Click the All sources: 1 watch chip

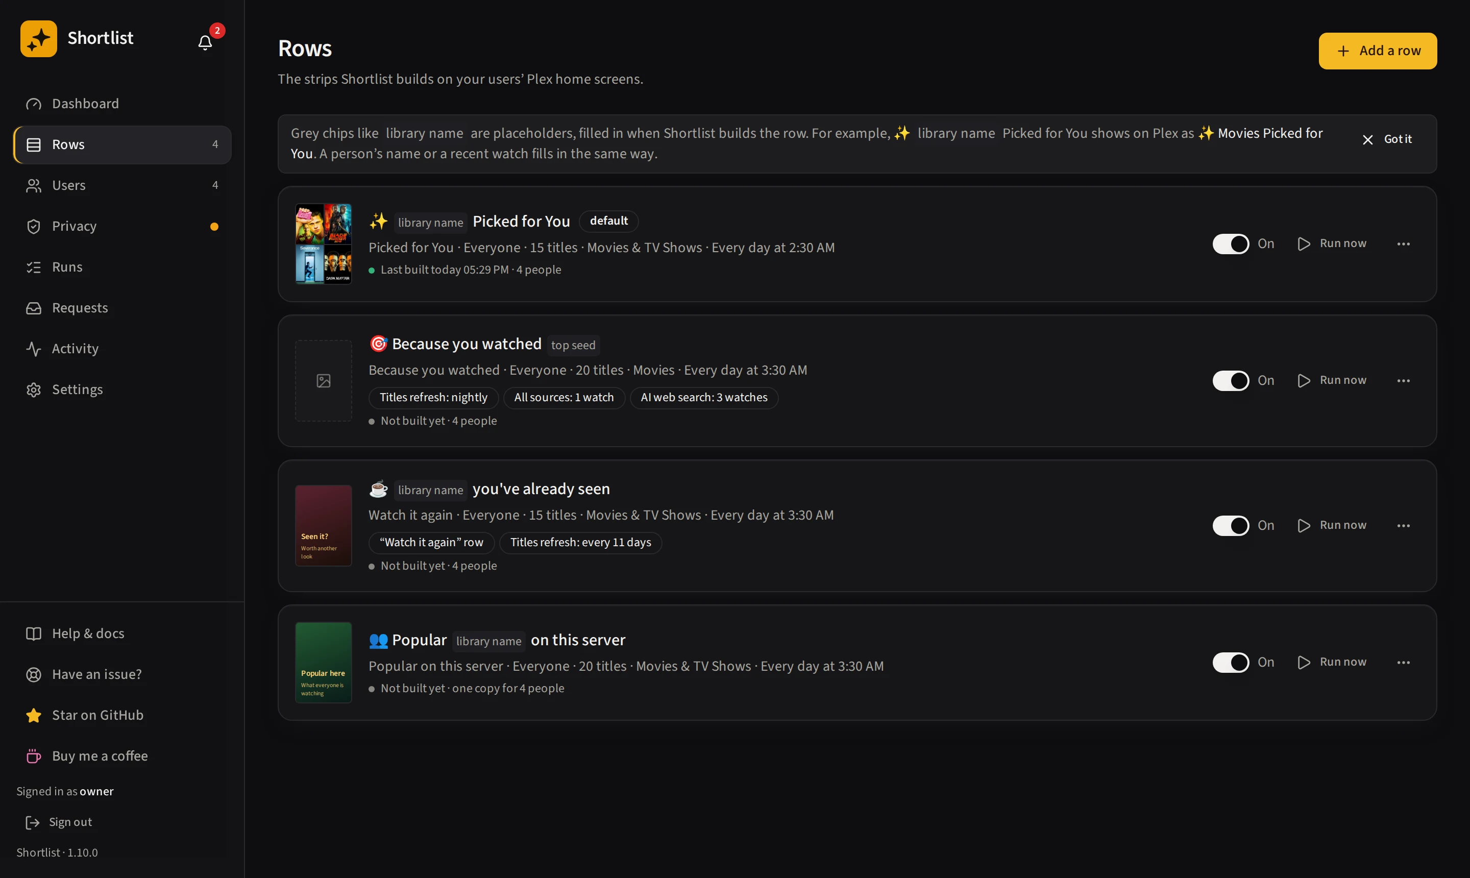pos(563,398)
